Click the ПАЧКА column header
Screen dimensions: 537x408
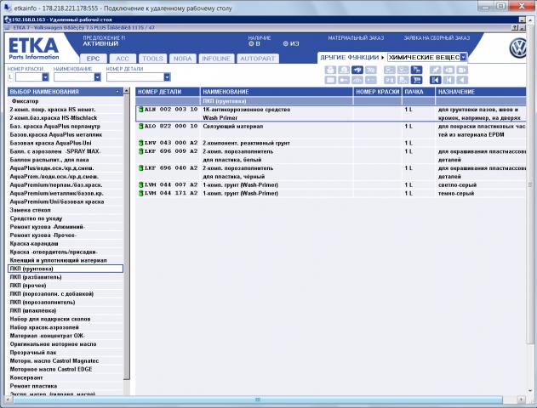(x=419, y=92)
